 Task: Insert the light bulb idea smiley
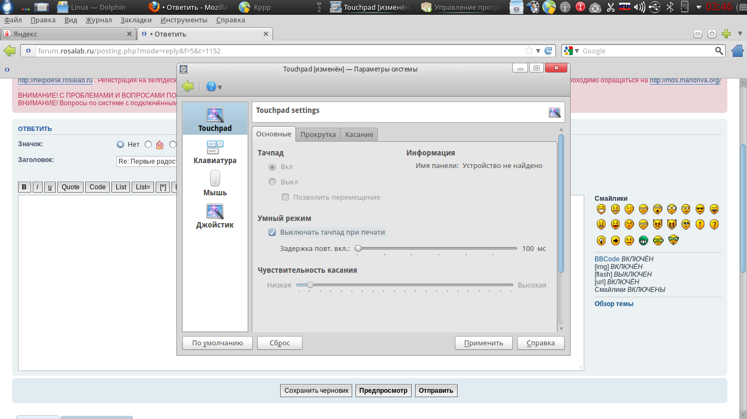click(601, 240)
